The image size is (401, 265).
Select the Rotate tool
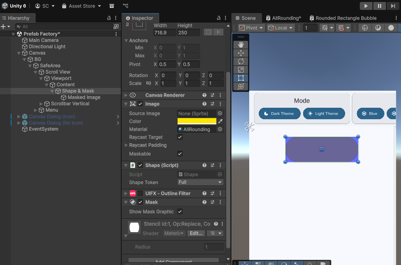(241, 61)
